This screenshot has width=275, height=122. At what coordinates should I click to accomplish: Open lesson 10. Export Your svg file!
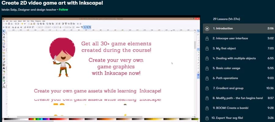point(239,118)
